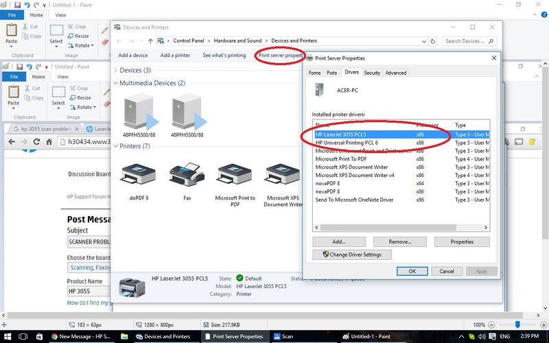Click Copy in the Untitled-1 Paint ribbon
Viewport: 549px width, 343px height.
32,36
